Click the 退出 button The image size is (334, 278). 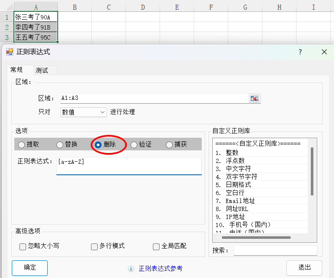pos(304,268)
